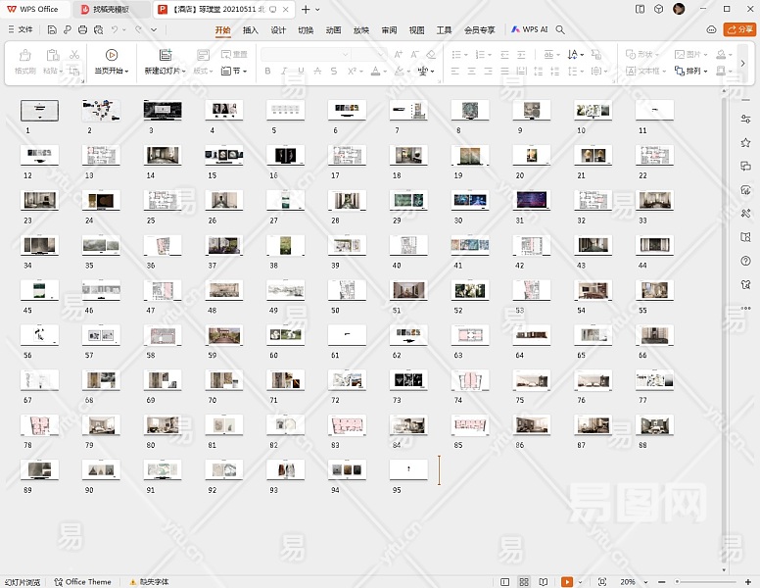
Task: Open the 文件 file menu
Action: pyautogui.click(x=20, y=30)
